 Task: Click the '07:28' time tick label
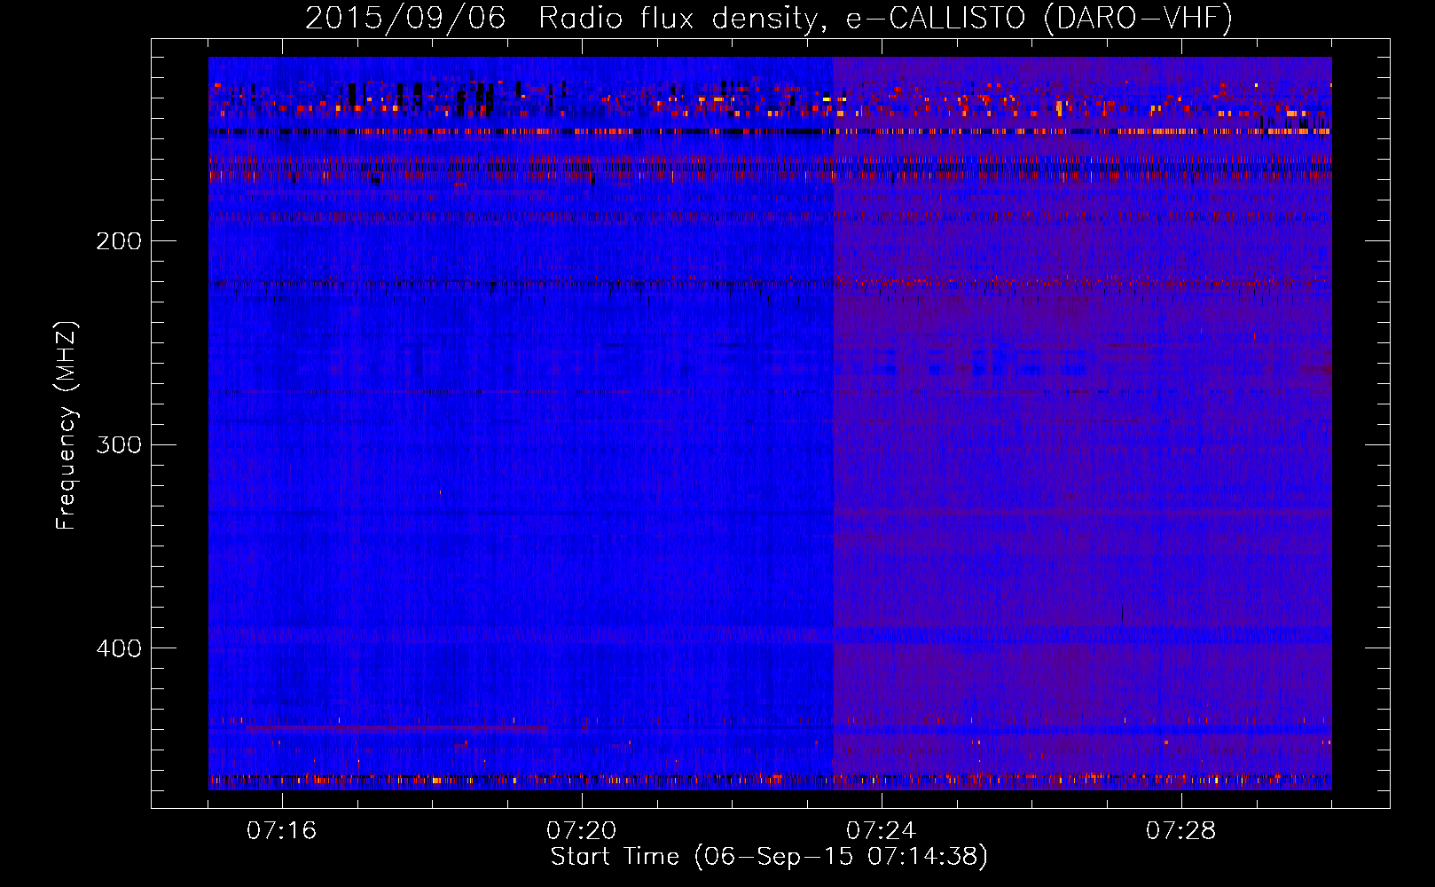[x=1180, y=831]
